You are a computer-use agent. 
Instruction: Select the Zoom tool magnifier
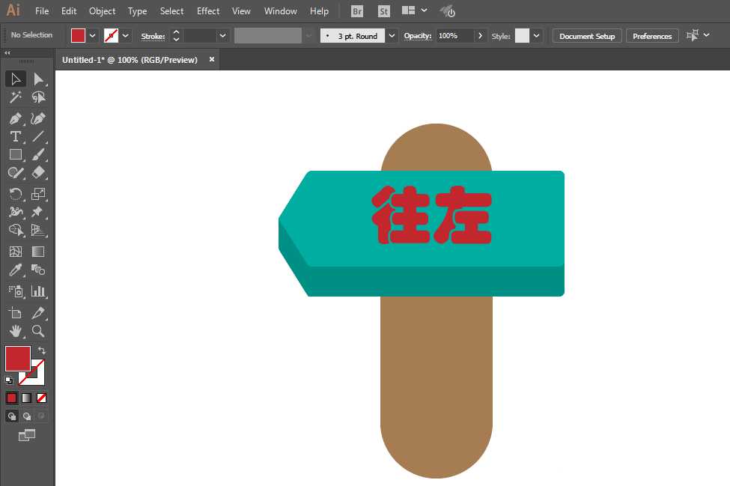click(x=38, y=331)
